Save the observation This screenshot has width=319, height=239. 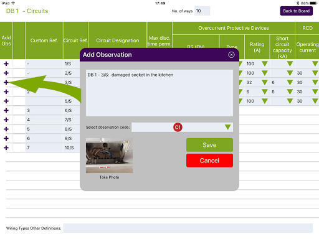coord(209,145)
